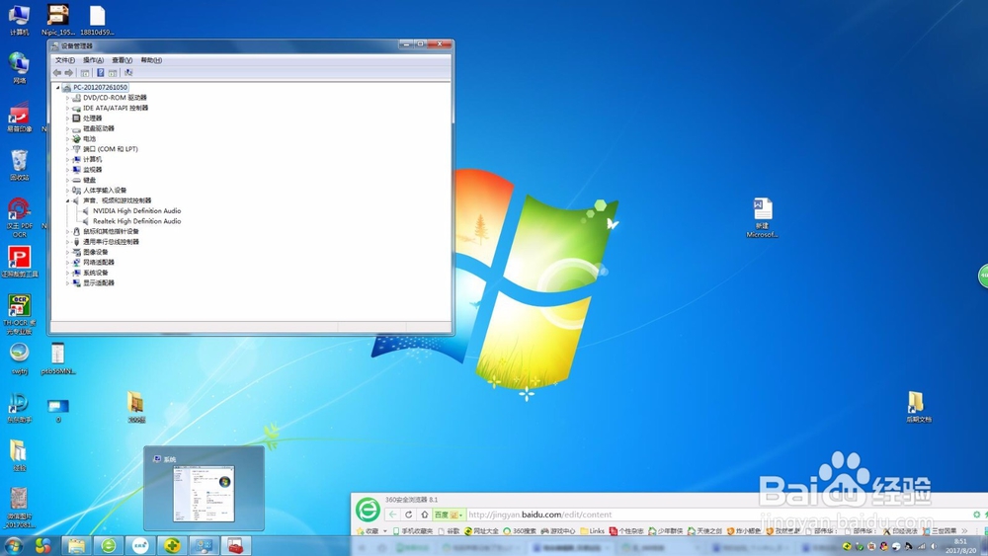Select the 回收站 recycle bin icon

19,165
